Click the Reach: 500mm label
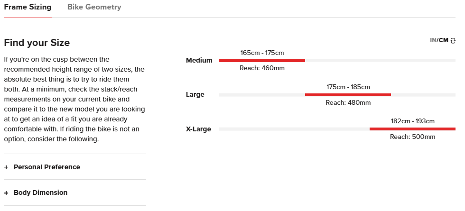Image resolution: width=465 pixels, height=211 pixels. click(x=412, y=137)
